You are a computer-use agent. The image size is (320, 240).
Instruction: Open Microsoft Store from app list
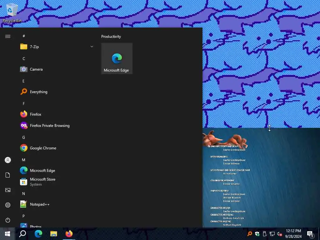click(57, 182)
